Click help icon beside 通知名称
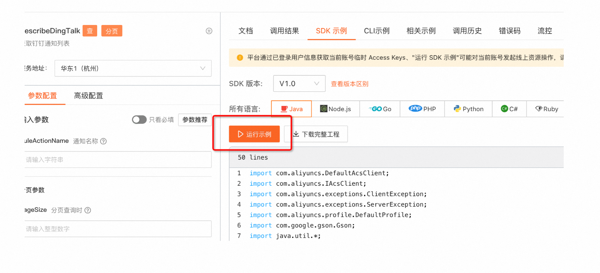 pyautogui.click(x=103, y=141)
